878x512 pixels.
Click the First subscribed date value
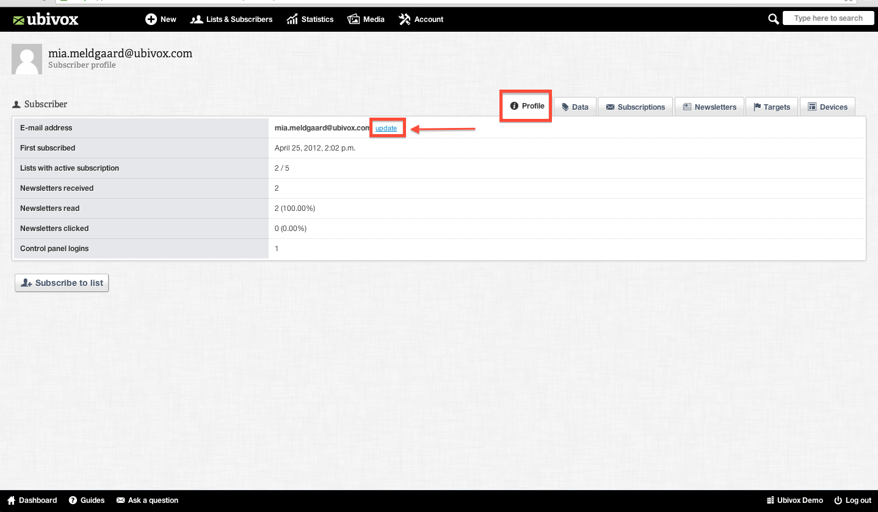315,148
